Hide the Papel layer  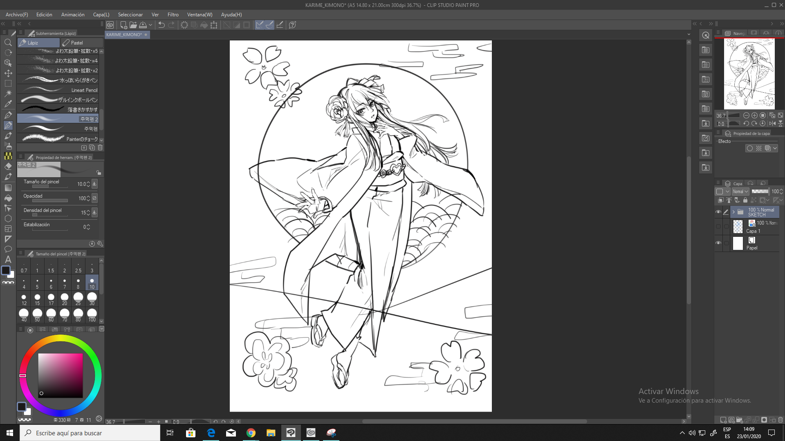click(x=718, y=243)
